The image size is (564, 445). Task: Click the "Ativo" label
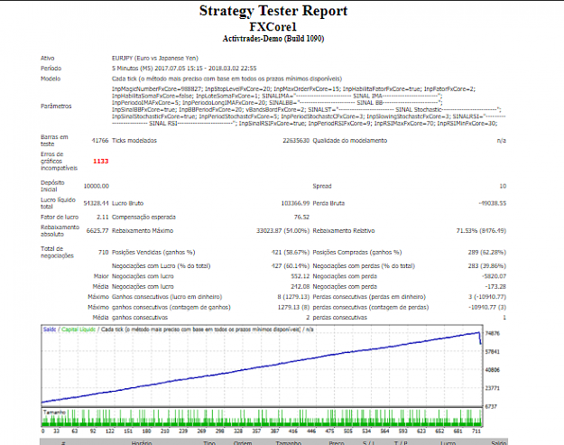pyautogui.click(x=48, y=59)
